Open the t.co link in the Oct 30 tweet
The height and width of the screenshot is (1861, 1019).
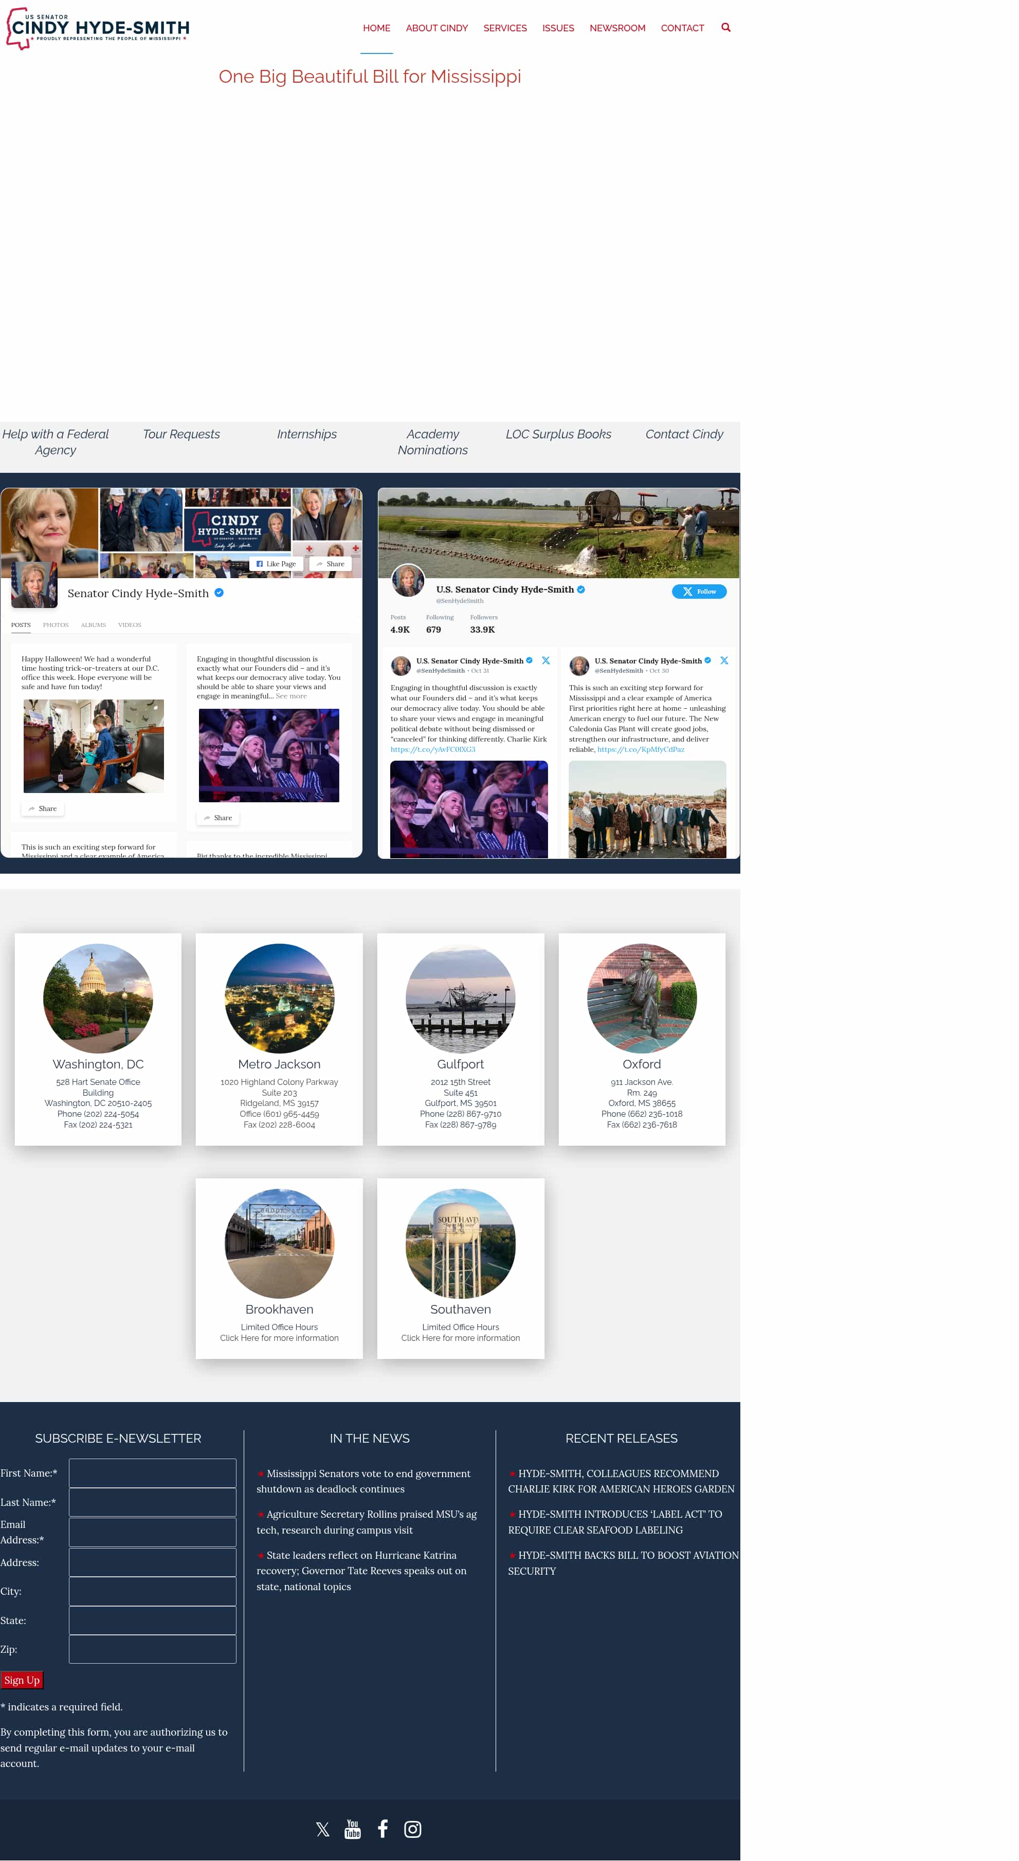[641, 749]
